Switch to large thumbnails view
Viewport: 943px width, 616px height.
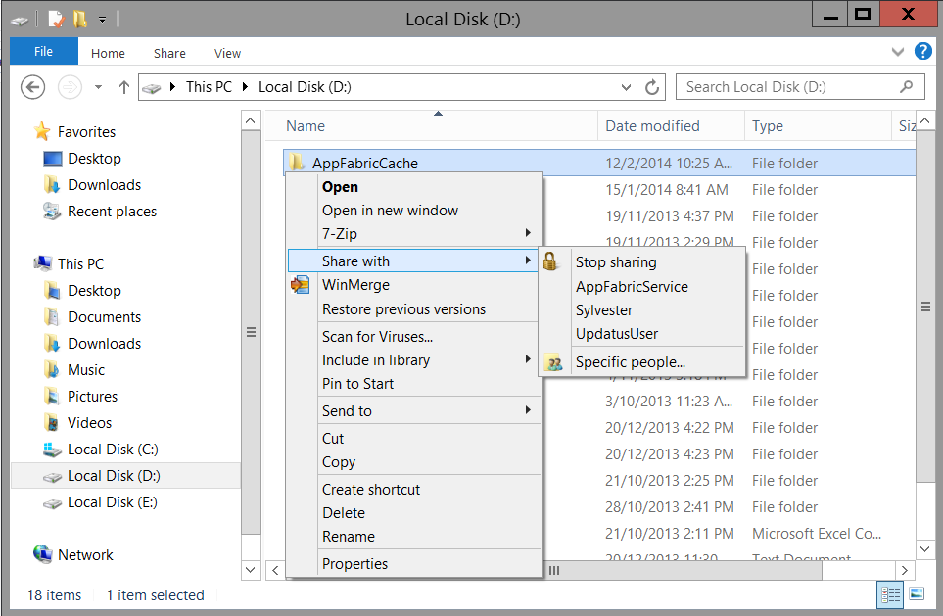[916, 594]
